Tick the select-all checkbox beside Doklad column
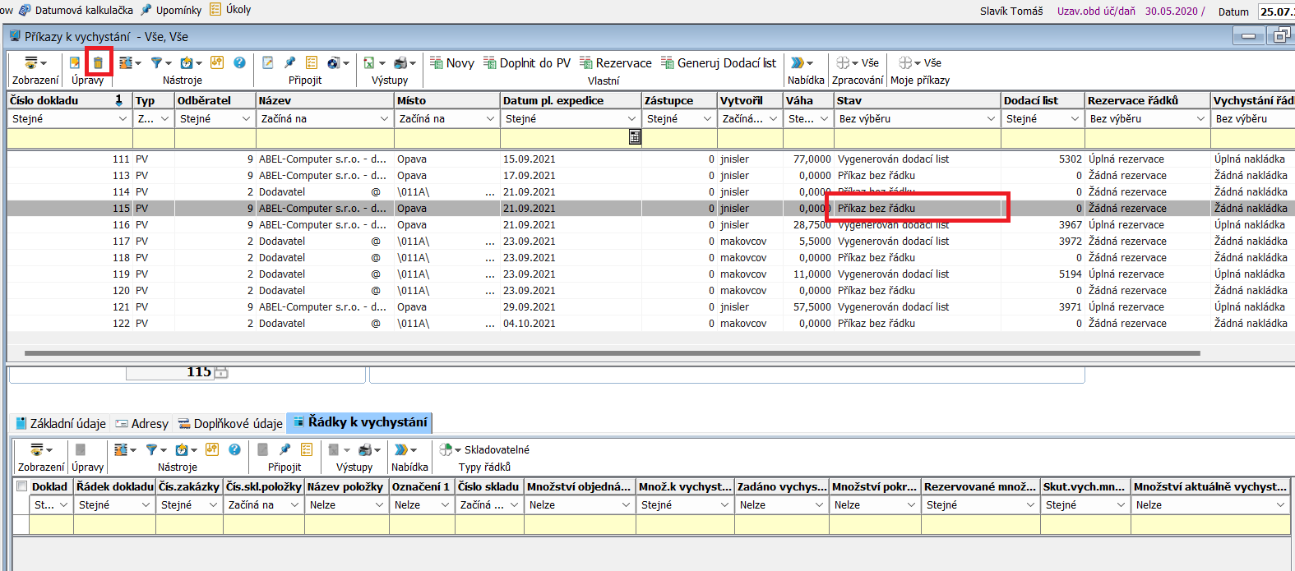Image resolution: width=1295 pixels, height=571 pixels. click(x=22, y=486)
